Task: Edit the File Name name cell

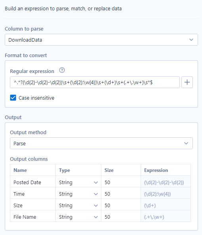Action: pyautogui.click(x=33, y=217)
